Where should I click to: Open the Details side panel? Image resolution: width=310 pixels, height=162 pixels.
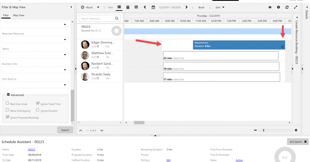click(306, 15)
